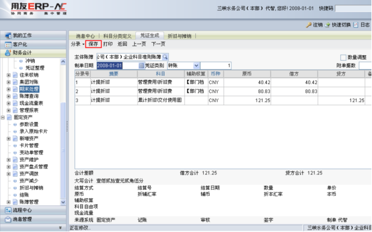Select the 凭证生成 tab
Screen dimensions: 372x232
(x=150, y=35)
